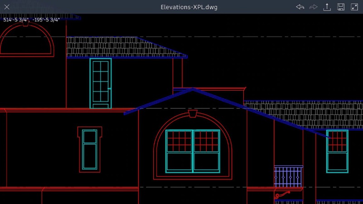
Task: Share the drawing via upload icon
Action: pyautogui.click(x=327, y=7)
